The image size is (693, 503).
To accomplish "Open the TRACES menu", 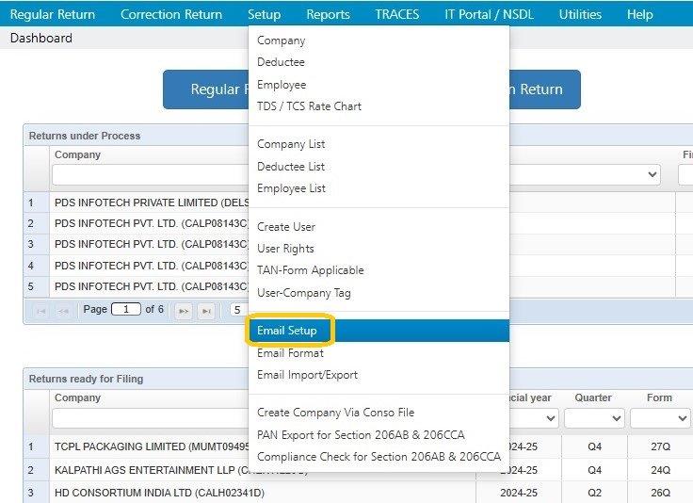I will tap(396, 14).
